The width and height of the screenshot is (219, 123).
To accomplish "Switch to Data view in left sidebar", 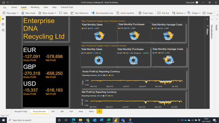I will click(3, 24).
